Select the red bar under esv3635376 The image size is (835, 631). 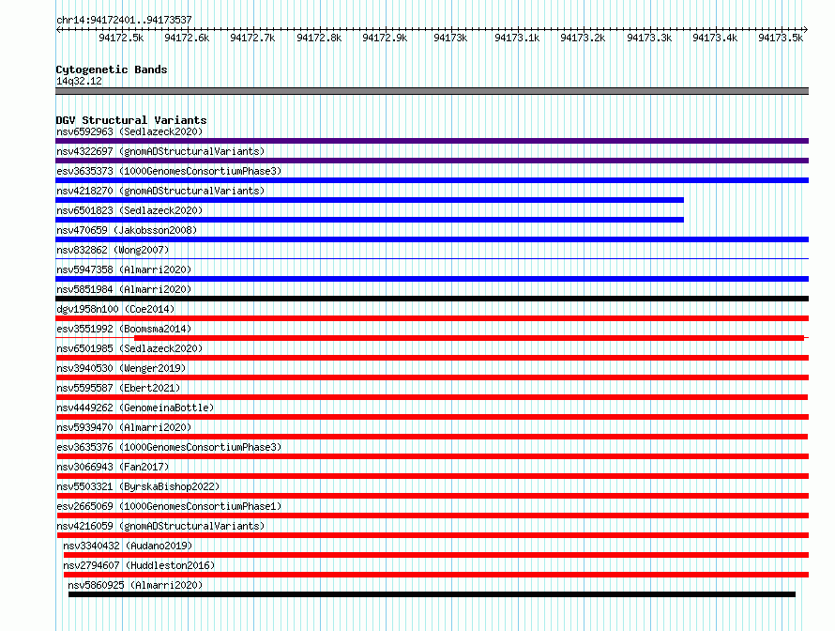(x=433, y=456)
